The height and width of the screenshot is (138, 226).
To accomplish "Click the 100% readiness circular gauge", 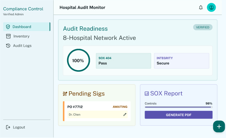I will pyautogui.click(x=78, y=60).
